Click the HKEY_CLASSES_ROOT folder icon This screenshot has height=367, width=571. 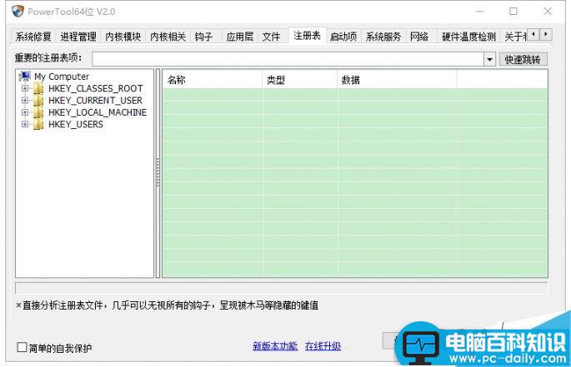point(38,88)
